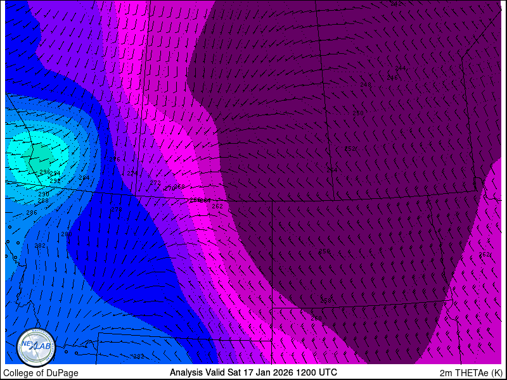This screenshot has width=507, height=380.
Task: Pick the 274 contour label
Action: click(132, 174)
